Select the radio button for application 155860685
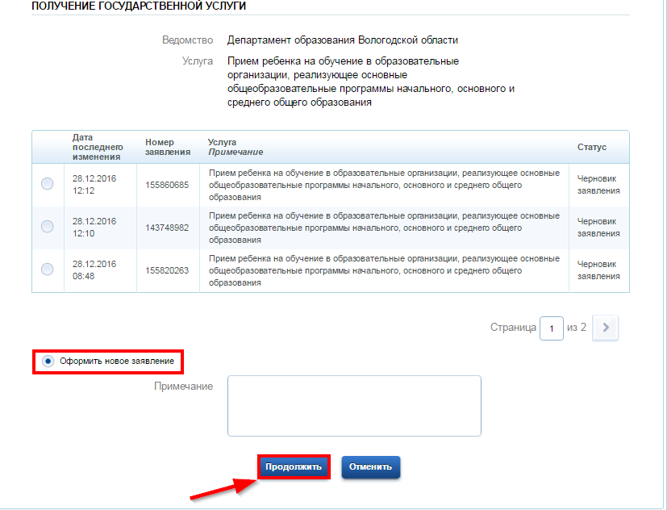The image size is (667, 510). point(47,184)
